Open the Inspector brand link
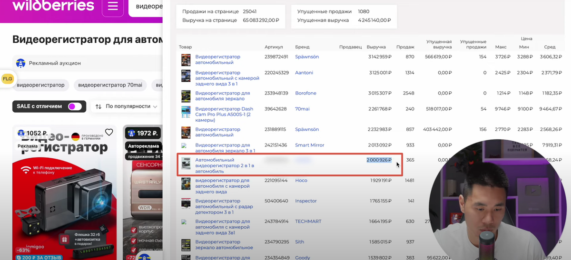The image size is (571, 260). pyautogui.click(x=306, y=201)
